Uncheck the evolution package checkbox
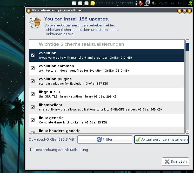 (x=33, y=55)
